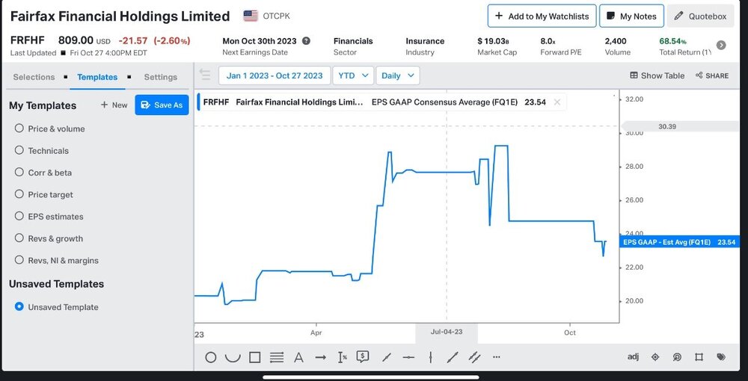
Task: Select Price & volume template
Action: tap(50, 128)
